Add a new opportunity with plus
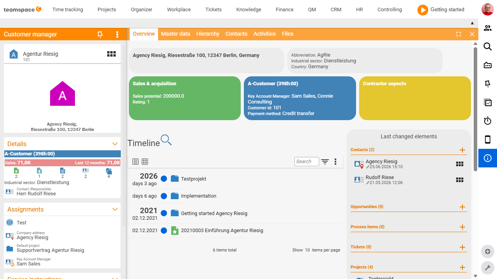The height and width of the screenshot is (279, 497). (462, 207)
